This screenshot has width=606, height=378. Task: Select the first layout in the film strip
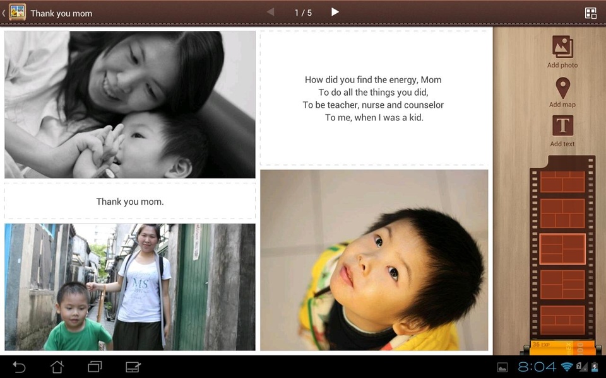click(x=562, y=181)
